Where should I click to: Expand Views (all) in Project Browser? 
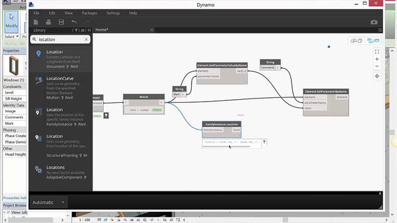(5, 212)
